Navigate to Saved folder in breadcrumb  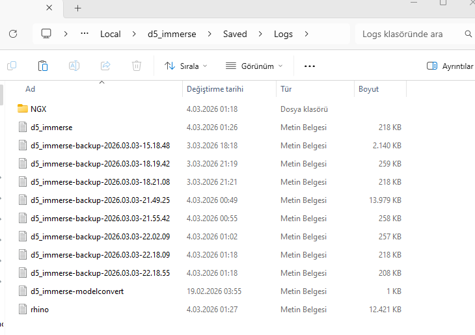(x=235, y=34)
